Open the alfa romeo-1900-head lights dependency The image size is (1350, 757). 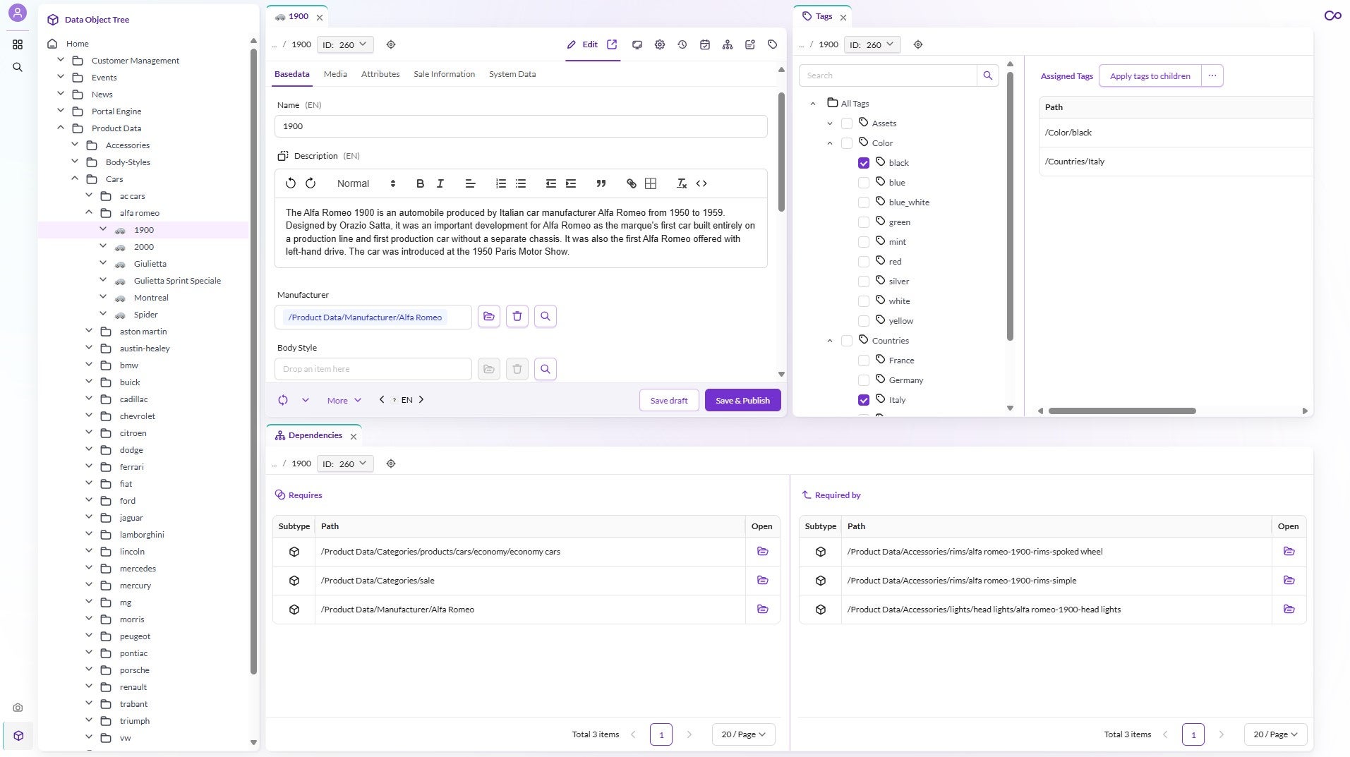pos(1289,610)
